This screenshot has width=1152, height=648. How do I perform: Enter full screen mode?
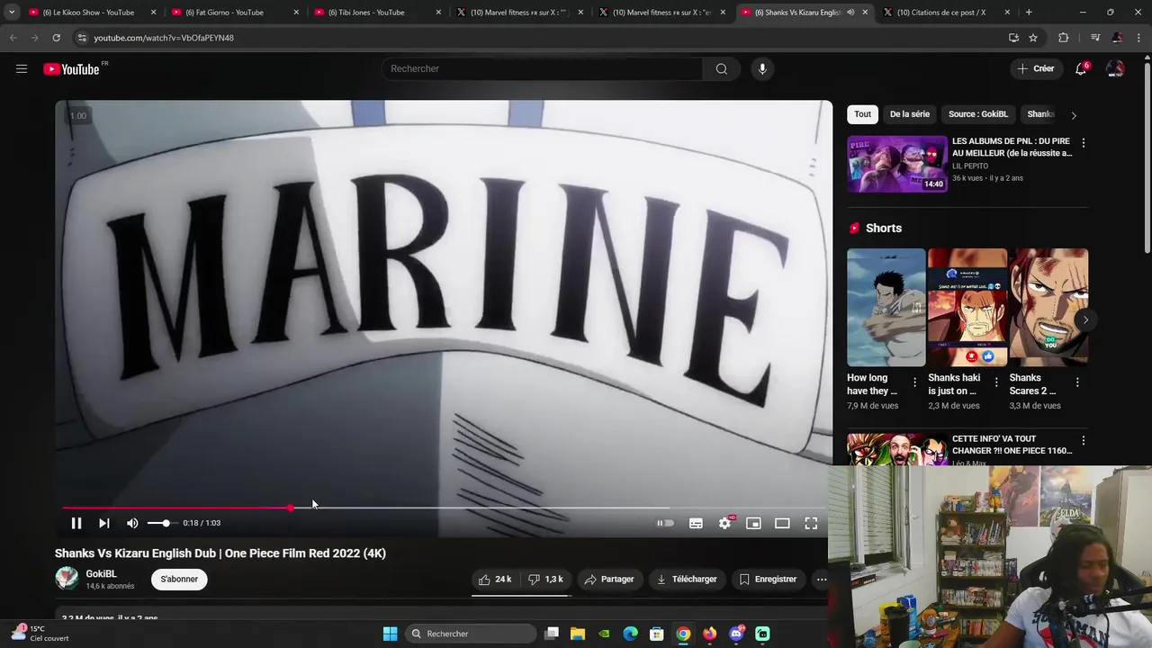tap(811, 523)
